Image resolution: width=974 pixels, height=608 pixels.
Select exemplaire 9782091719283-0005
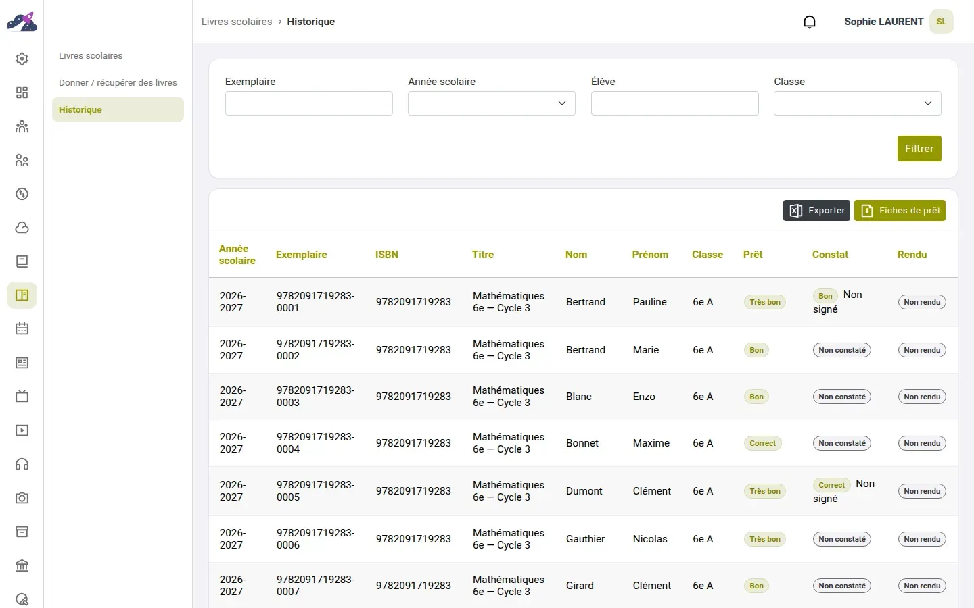click(x=315, y=491)
